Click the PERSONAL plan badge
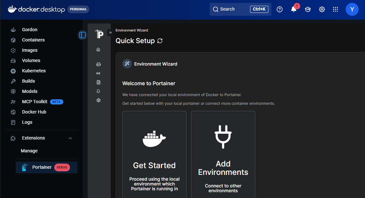 tap(78, 9)
